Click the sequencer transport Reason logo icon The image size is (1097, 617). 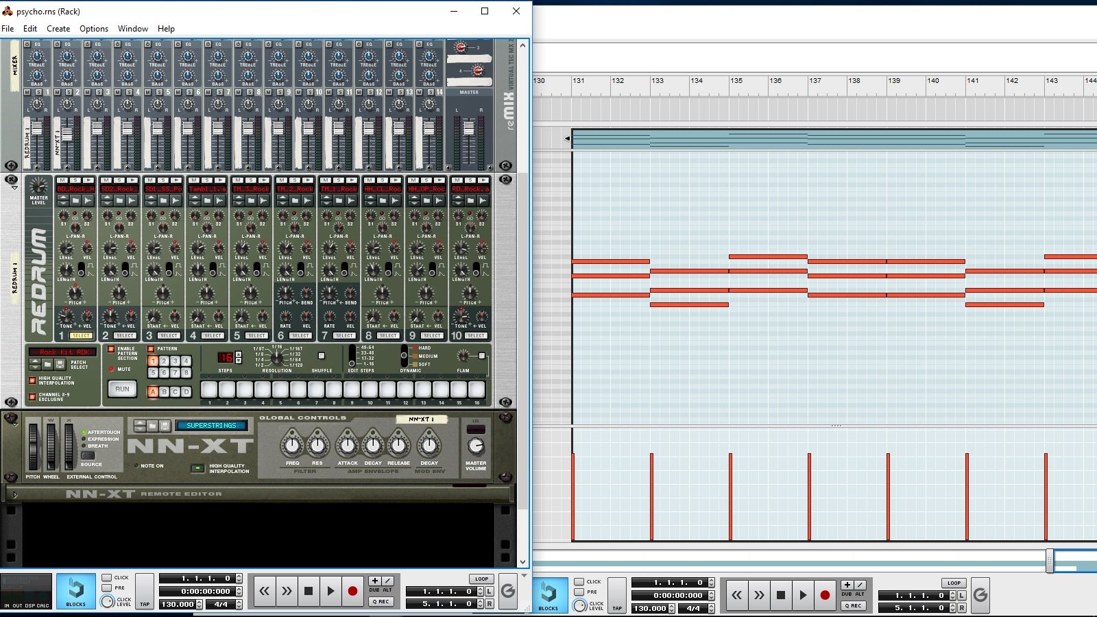coord(980,595)
